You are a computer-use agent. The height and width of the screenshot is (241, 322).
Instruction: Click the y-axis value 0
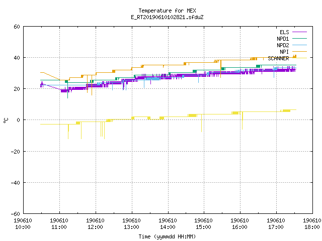click(x=18, y=120)
